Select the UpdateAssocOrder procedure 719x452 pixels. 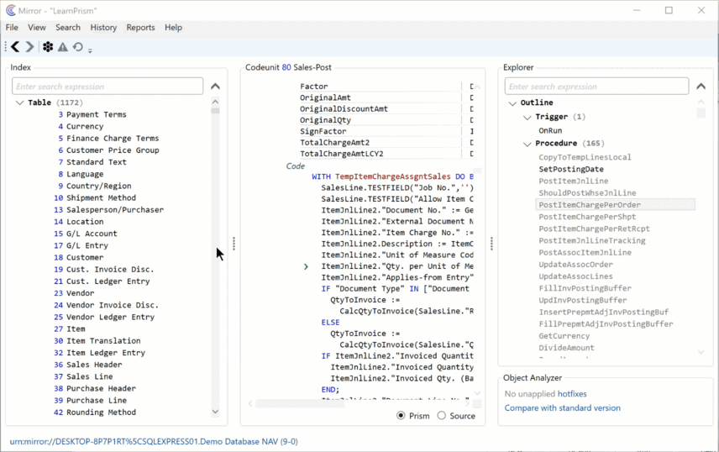pos(576,265)
